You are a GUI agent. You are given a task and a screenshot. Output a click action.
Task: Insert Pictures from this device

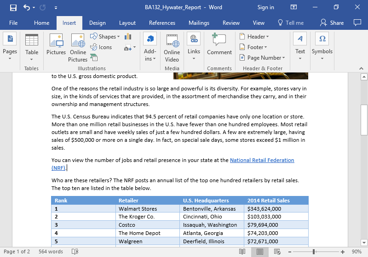(x=56, y=45)
